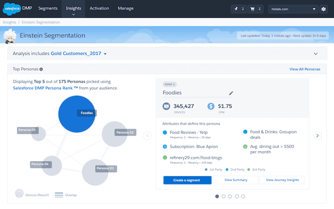Select the third pagination dot

click(x=230, y=196)
